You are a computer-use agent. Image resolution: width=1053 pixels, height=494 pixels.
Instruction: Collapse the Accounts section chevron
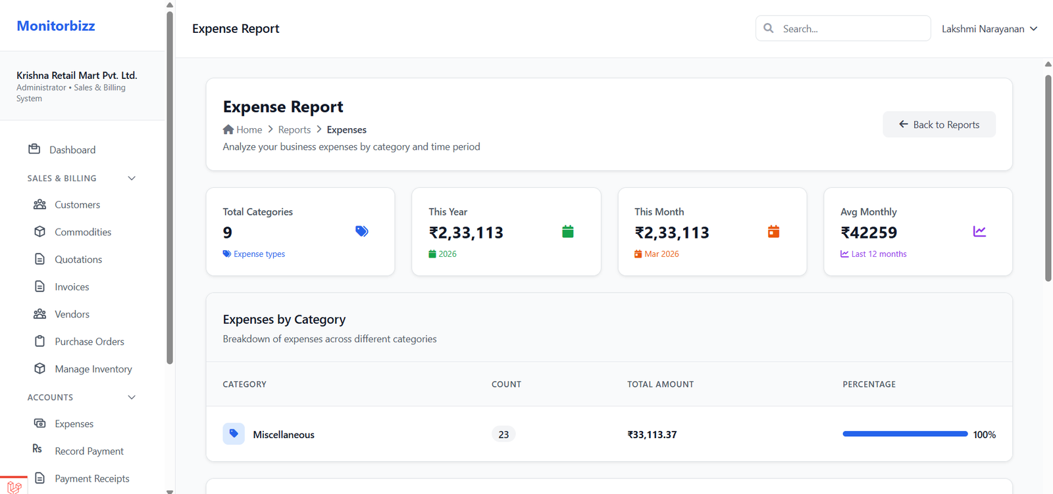pos(132,397)
